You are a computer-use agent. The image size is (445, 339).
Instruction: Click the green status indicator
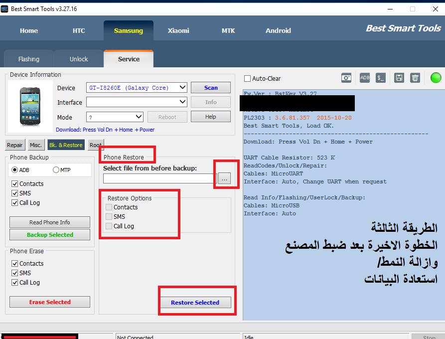(436, 78)
